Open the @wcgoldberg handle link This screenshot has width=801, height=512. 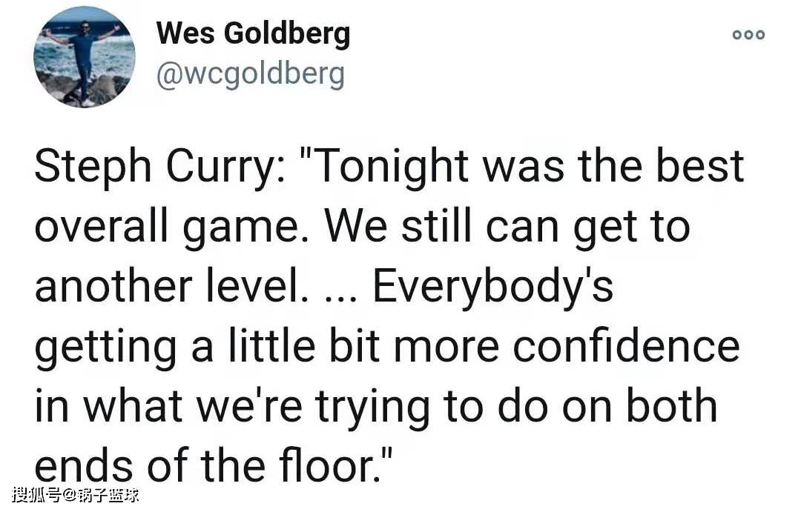pyautogui.click(x=251, y=75)
